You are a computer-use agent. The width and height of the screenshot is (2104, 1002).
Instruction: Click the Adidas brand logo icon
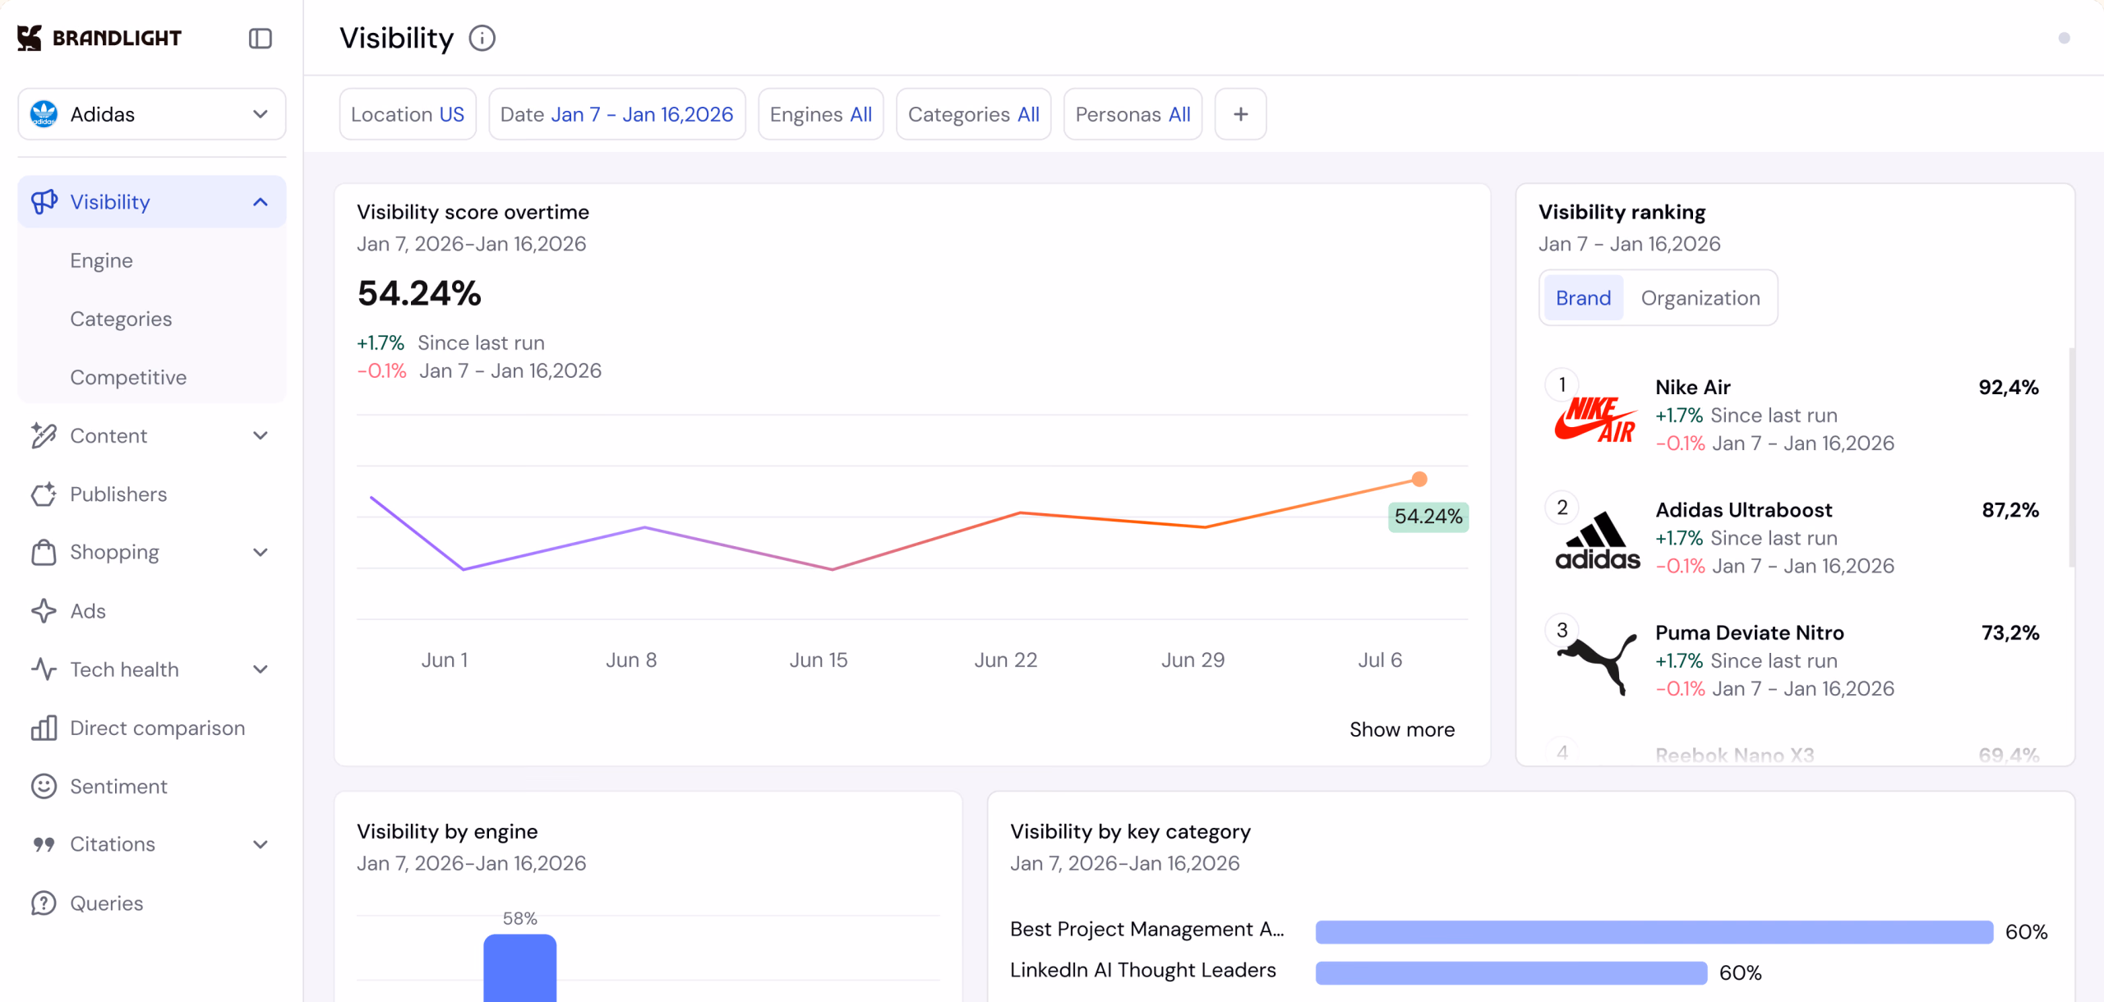[44, 114]
